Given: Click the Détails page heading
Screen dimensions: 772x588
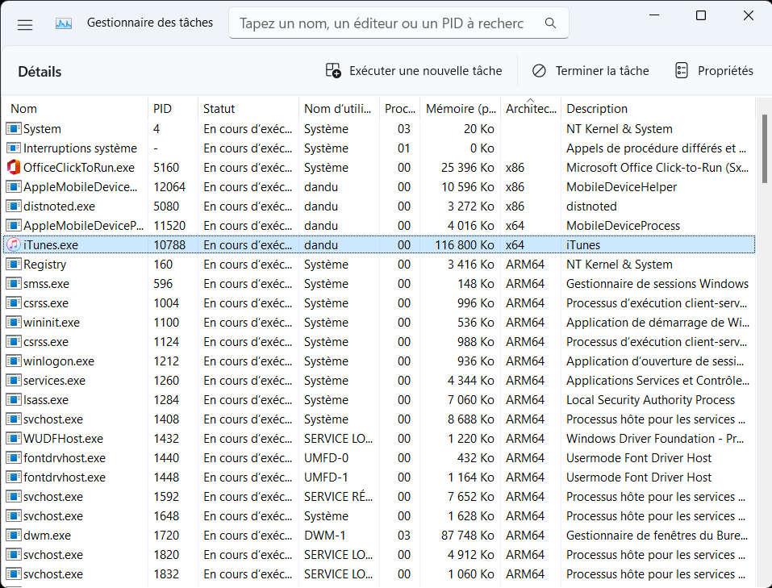Looking at the screenshot, I should point(40,72).
